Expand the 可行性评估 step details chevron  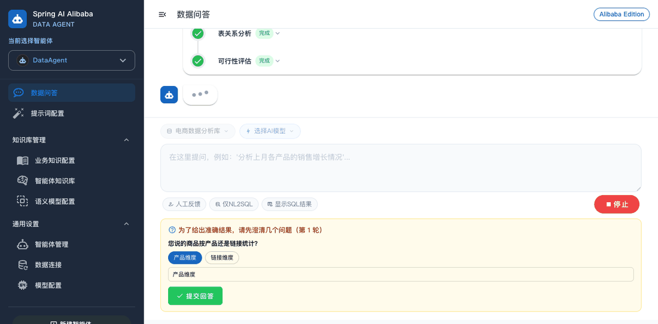point(278,61)
